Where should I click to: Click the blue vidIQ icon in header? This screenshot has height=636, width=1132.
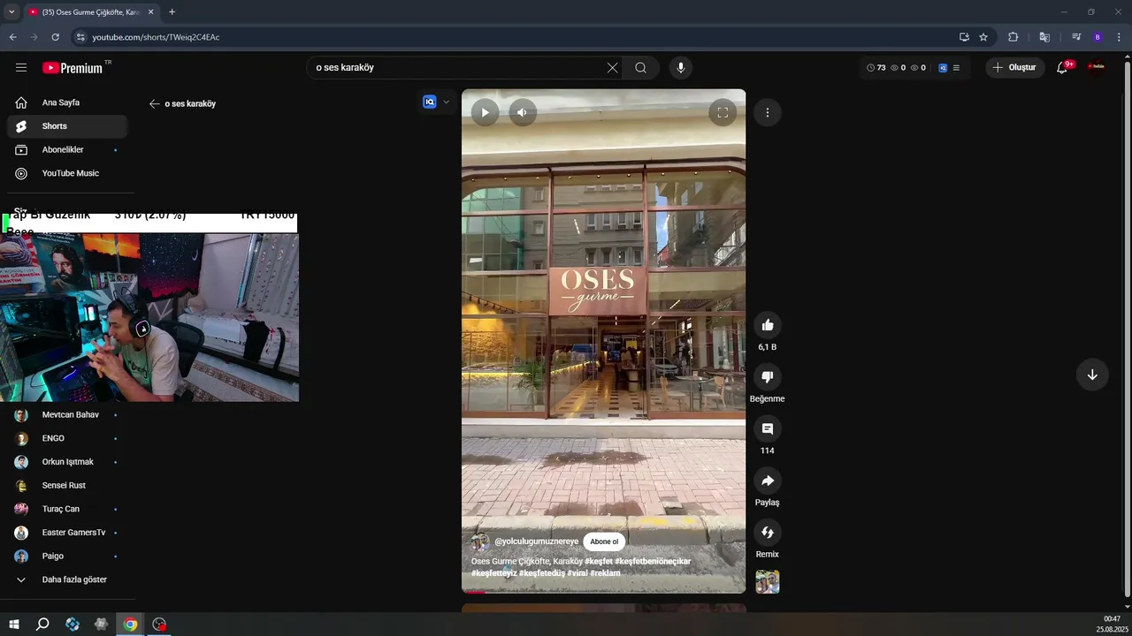tap(943, 67)
